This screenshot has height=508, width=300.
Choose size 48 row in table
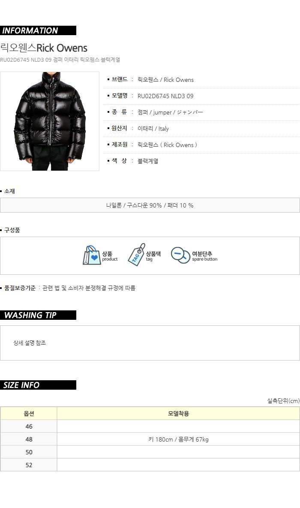pos(150,439)
